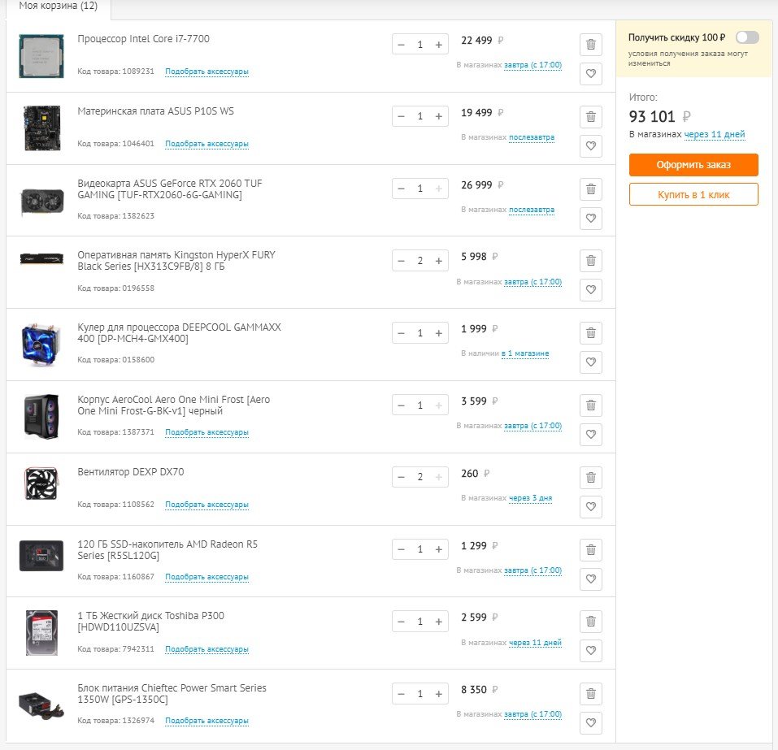This screenshot has height=750, width=778.
Task: Open accessories link for AeroCool case
Action: (207, 432)
